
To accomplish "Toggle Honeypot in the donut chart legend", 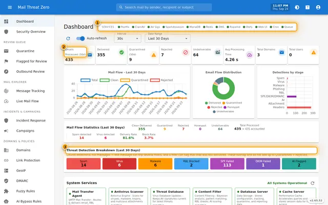I will [x=232, y=107].
